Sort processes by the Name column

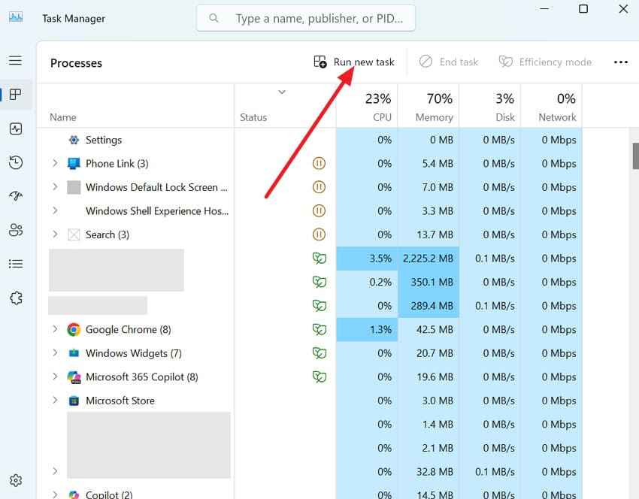[x=62, y=117]
